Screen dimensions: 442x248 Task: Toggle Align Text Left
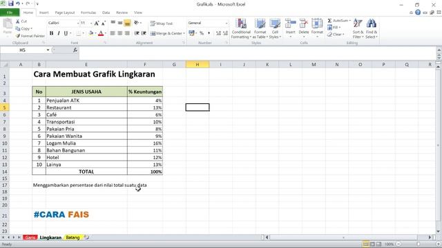pyautogui.click(x=113, y=33)
